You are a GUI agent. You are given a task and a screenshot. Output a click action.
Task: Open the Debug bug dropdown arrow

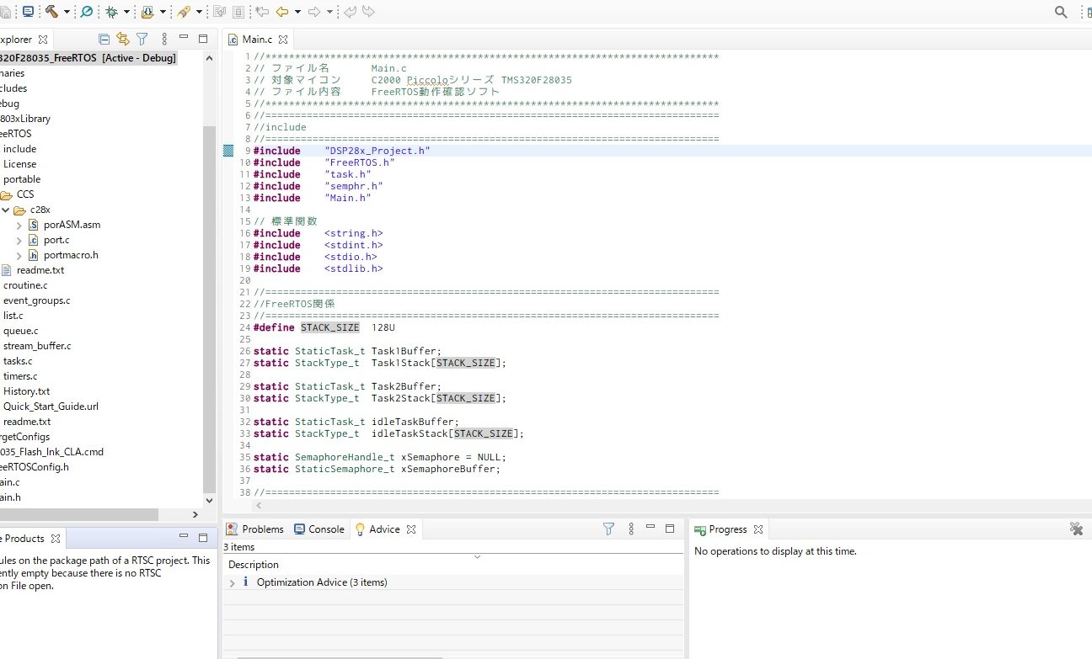pos(127,12)
